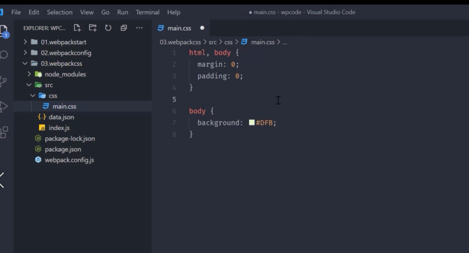Open Explorer more actions ellipsis menu
The image size is (469, 253).
(139, 28)
